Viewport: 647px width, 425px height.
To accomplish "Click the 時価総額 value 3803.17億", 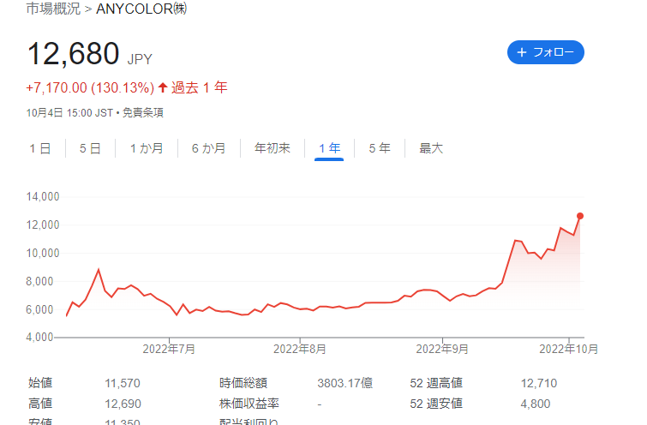I will (x=345, y=383).
